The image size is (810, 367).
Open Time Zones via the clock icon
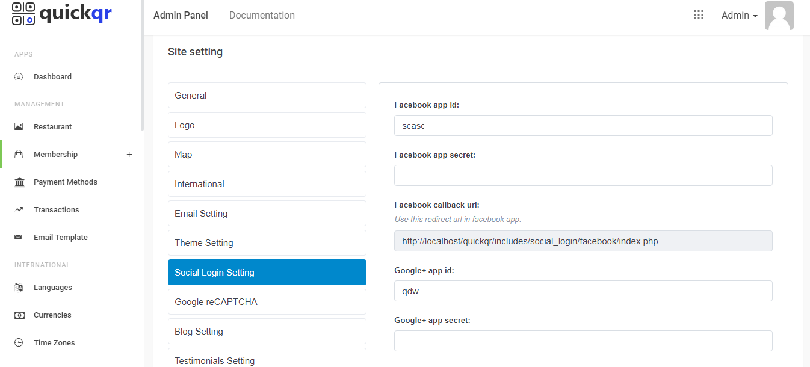[19, 342]
